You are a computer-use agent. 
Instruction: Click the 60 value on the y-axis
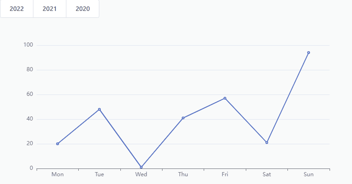click(30, 95)
